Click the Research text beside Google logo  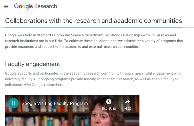point(46,6)
